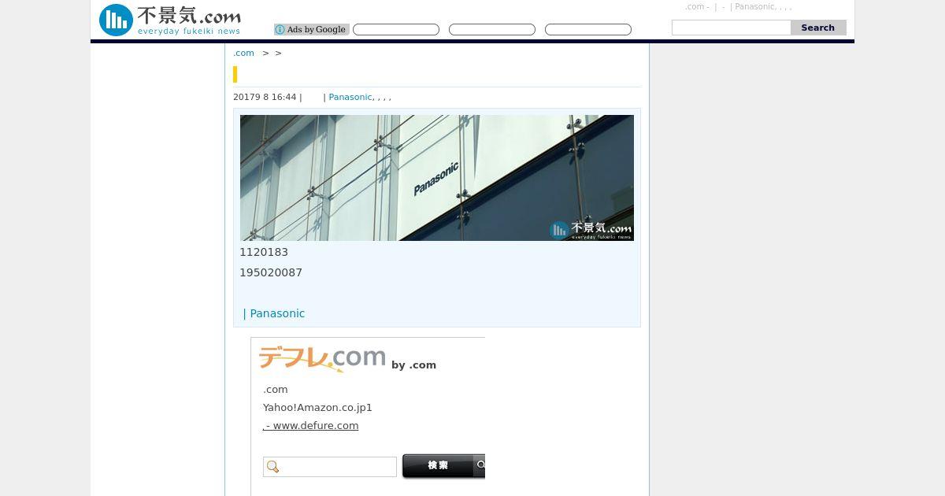Click the 不景気.com site logo
This screenshot has width=945, height=496.
click(x=170, y=20)
